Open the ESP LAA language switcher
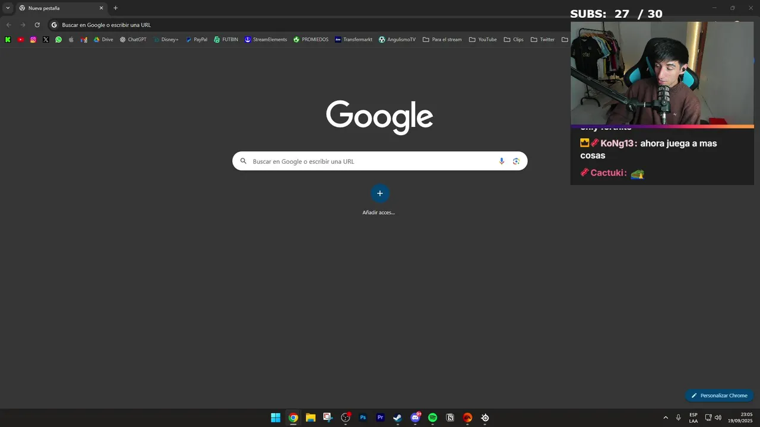The image size is (760, 427). tap(693, 418)
